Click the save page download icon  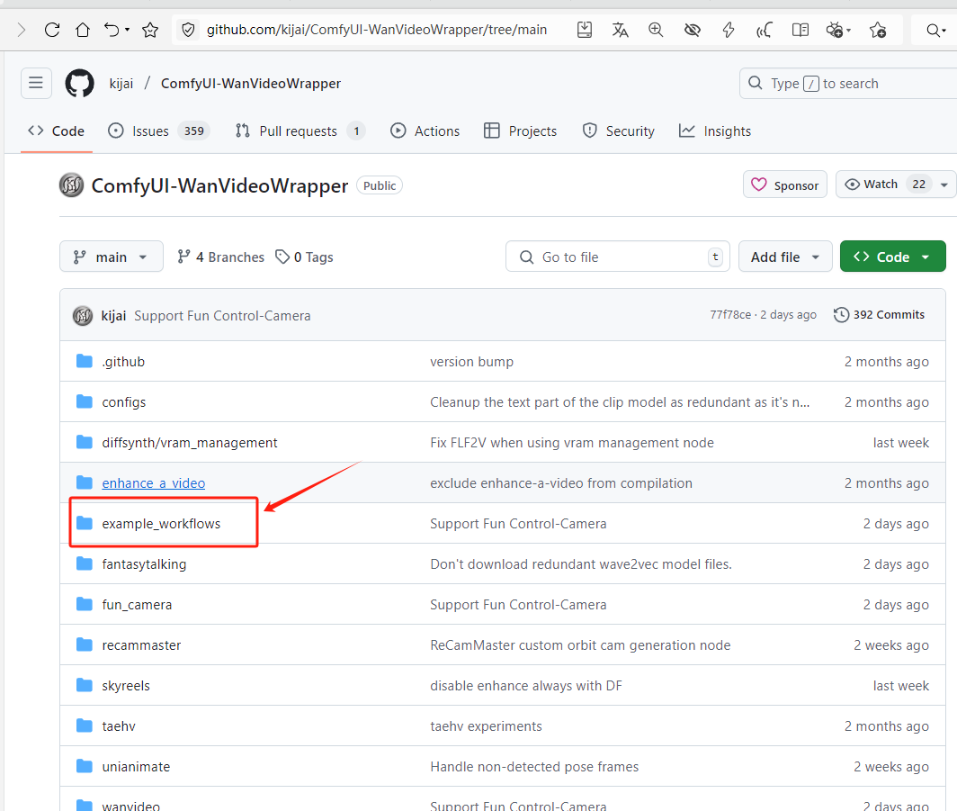585,30
